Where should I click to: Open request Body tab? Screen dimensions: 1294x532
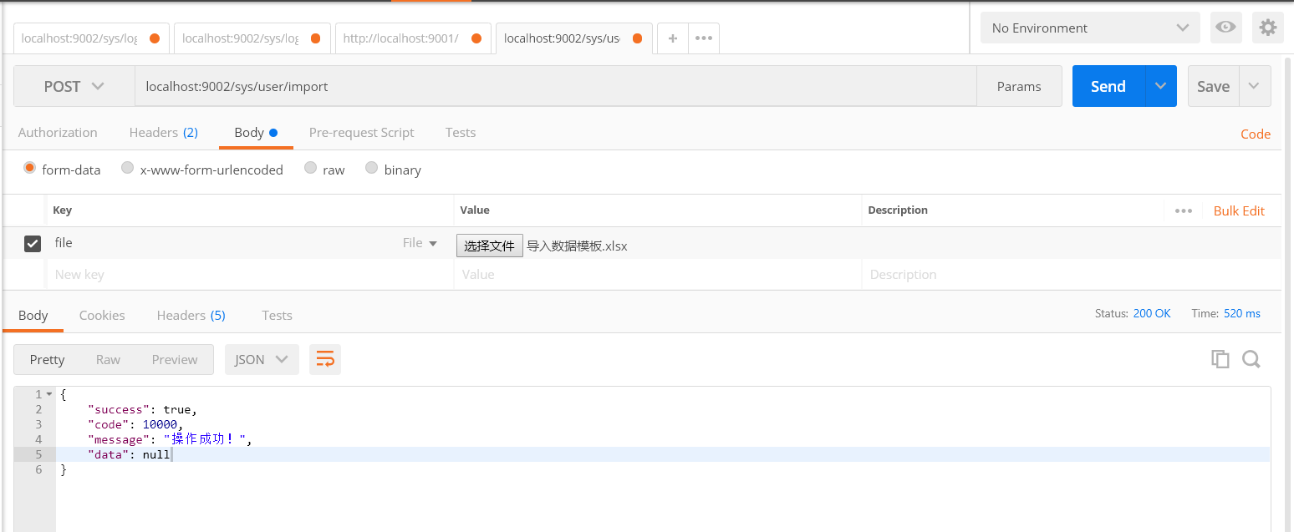point(256,132)
